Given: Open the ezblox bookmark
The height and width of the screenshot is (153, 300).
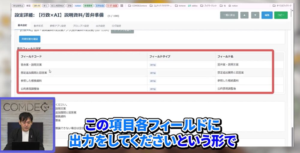Looking at the screenshot, I should (x=194, y=5).
